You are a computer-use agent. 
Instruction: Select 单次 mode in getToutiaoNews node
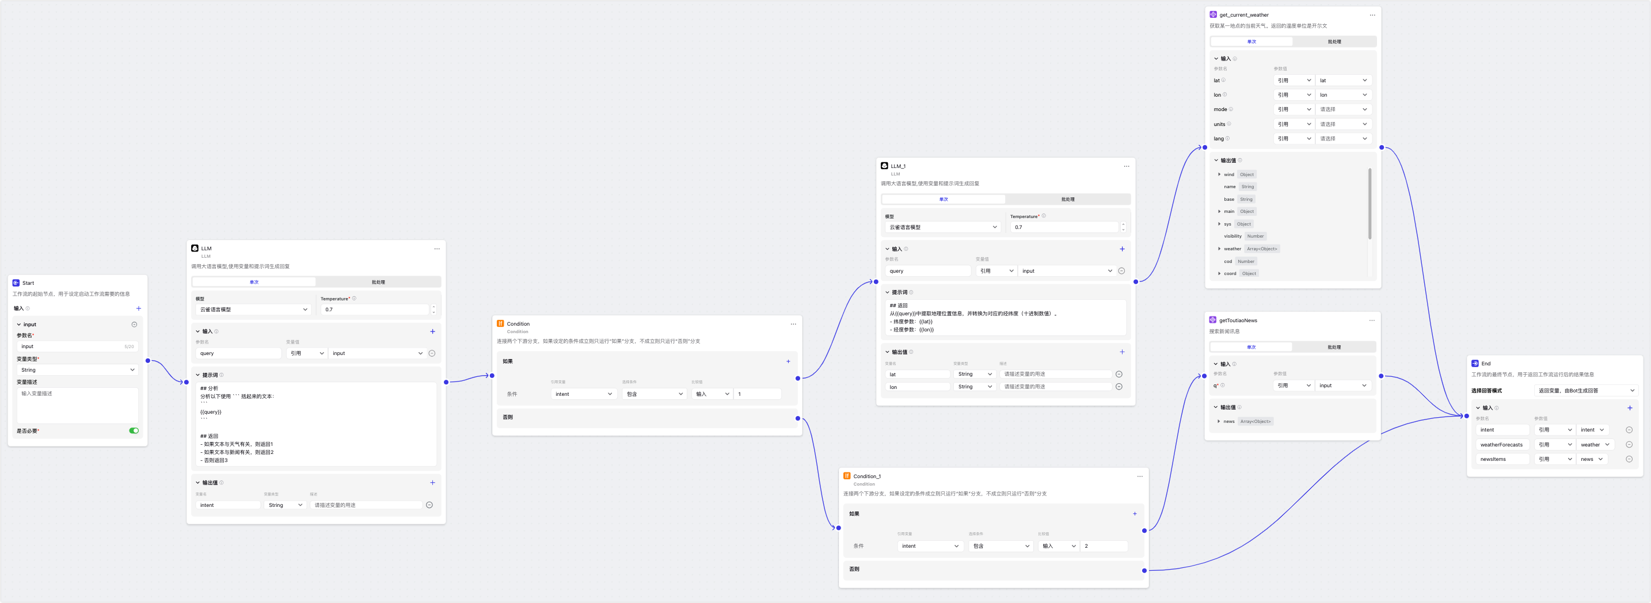click(x=1250, y=348)
